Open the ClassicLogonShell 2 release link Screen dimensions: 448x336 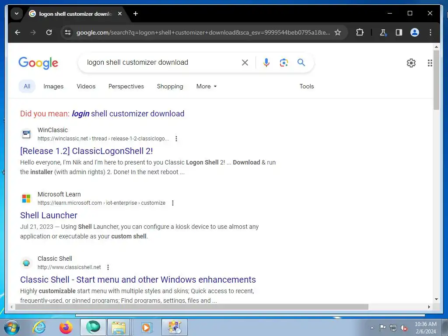[87, 151]
